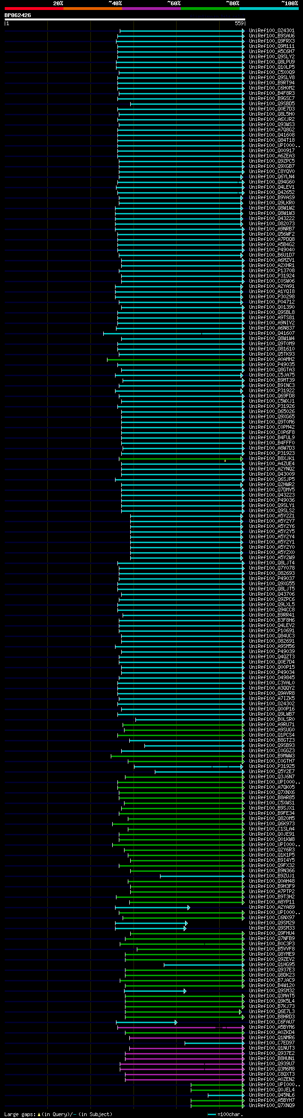Select hit label UniRef100_A9RU71

[x=272, y=725]
